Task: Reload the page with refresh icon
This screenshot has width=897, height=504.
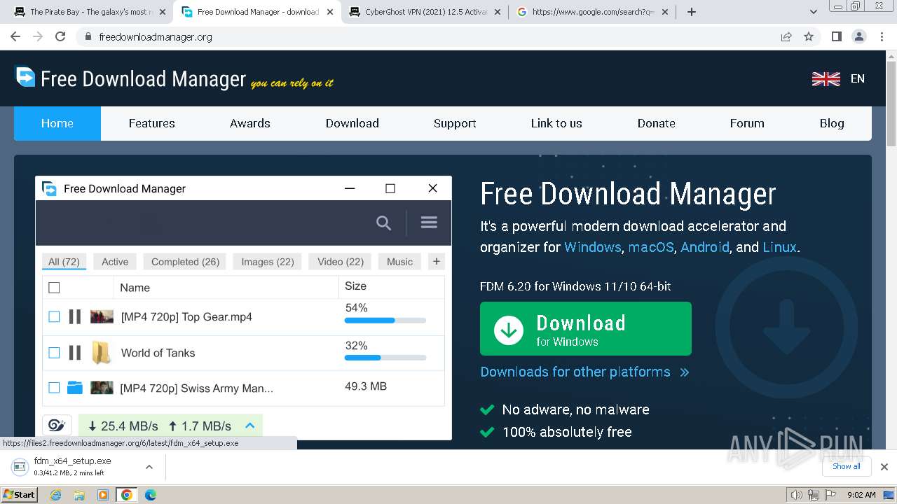Action: tap(60, 36)
